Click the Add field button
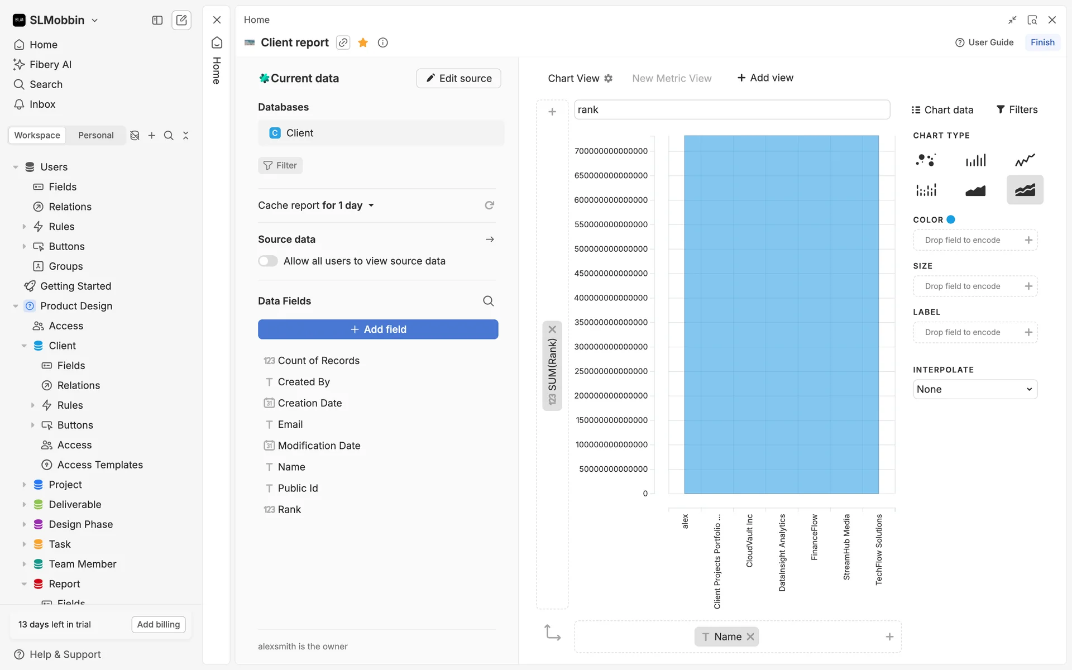 378,329
